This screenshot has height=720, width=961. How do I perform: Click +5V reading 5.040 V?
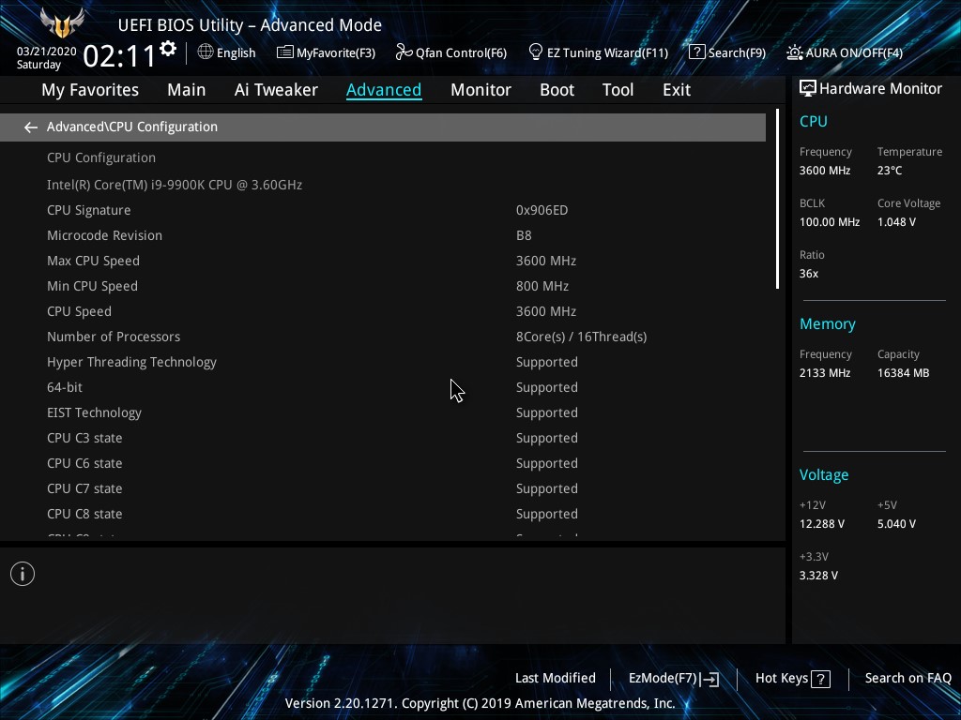click(896, 524)
